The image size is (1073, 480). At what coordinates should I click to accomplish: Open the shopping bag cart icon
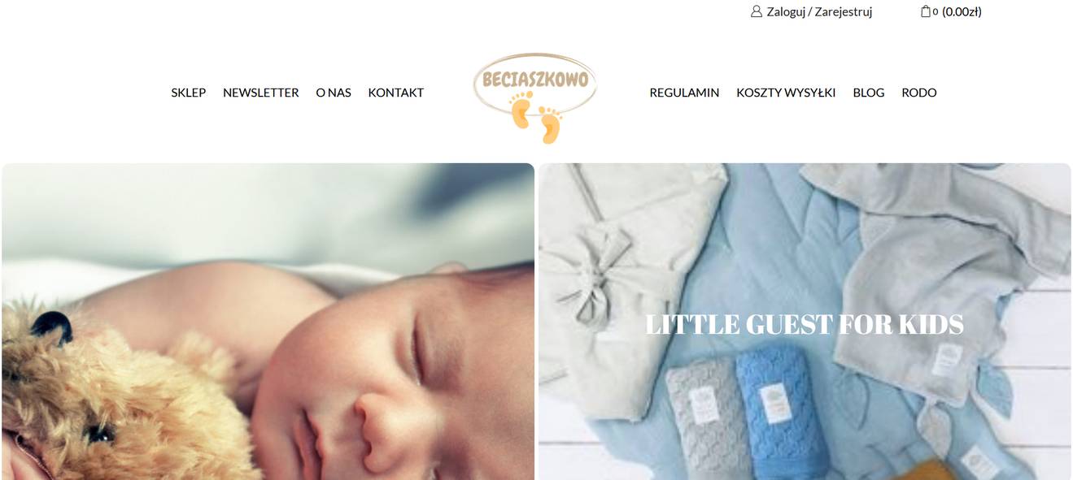pyautogui.click(x=926, y=11)
